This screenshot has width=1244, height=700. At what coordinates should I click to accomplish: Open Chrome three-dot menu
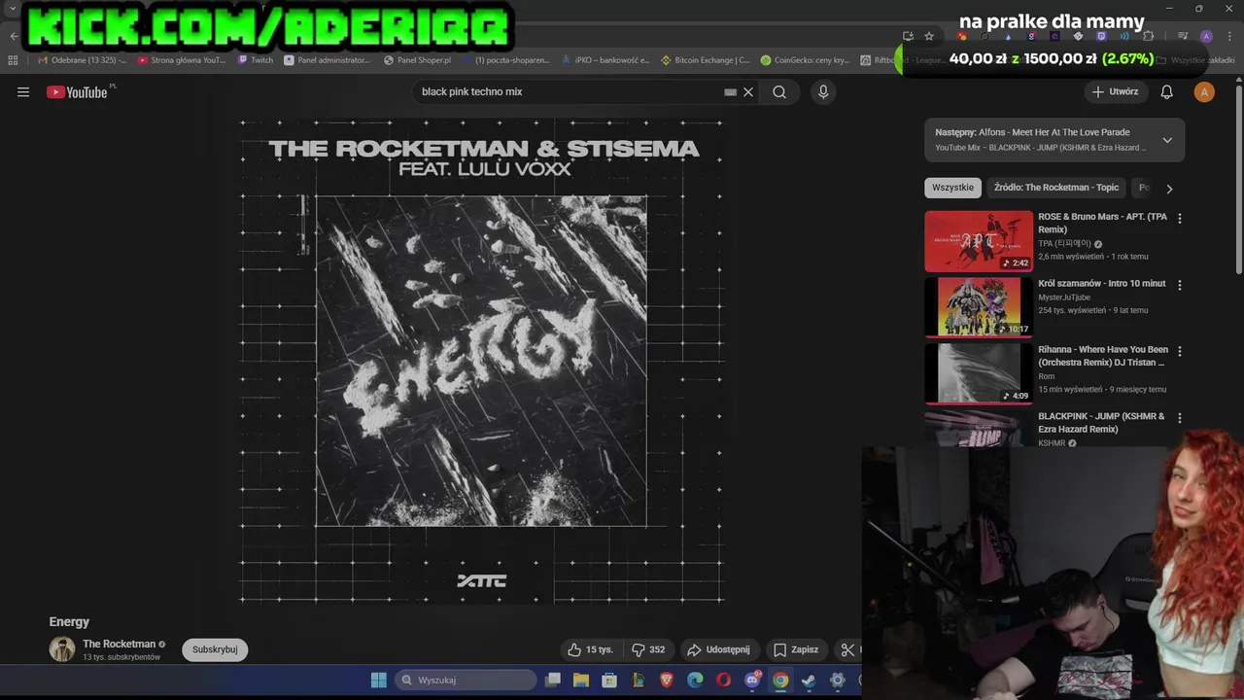[1229, 36]
